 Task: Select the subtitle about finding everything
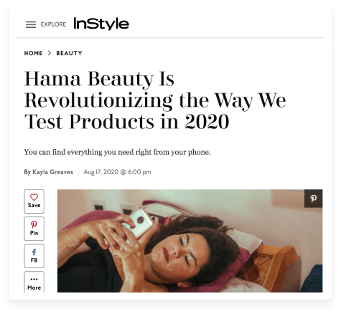click(117, 152)
